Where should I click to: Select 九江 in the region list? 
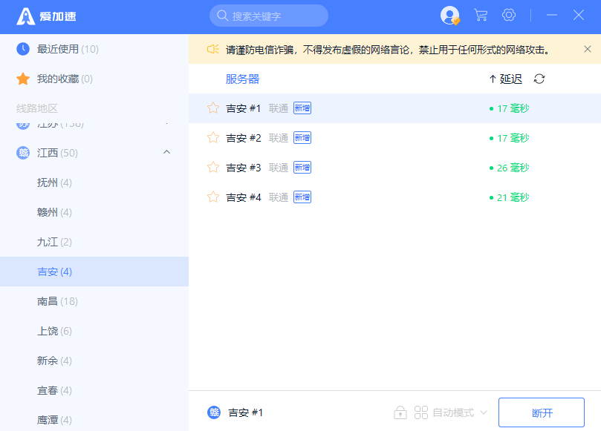coord(54,242)
